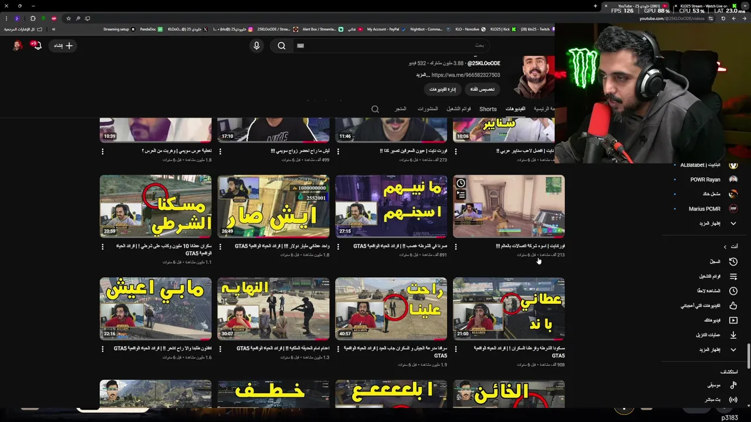Switch to المتجر channel tab
This screenshot has height=422, width=751.
click(400, 109)
